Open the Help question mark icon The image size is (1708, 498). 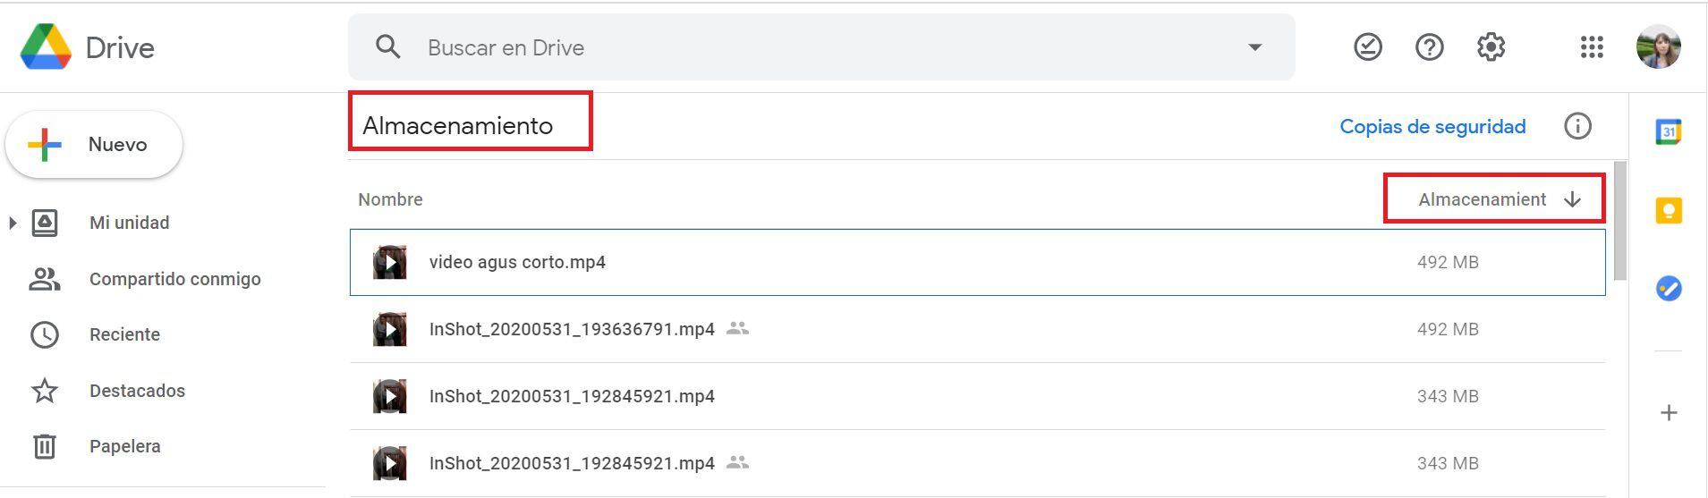(1429, 46)
